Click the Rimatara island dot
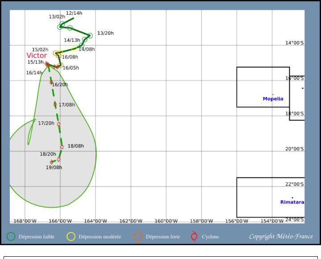The height and width of the screenshot is (259, 321). [x=292, y=197]
